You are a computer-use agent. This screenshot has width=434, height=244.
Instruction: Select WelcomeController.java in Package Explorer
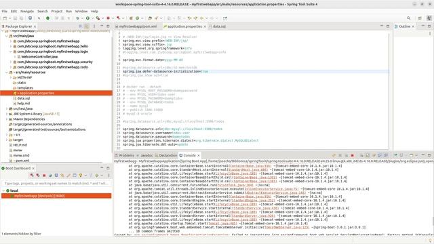point(39,57)
